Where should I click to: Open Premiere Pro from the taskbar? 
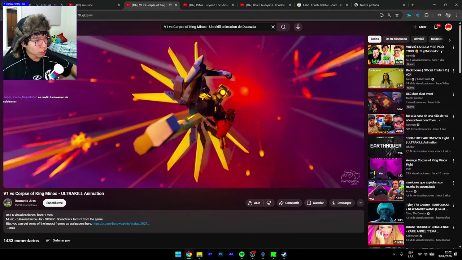click(210, 254)
